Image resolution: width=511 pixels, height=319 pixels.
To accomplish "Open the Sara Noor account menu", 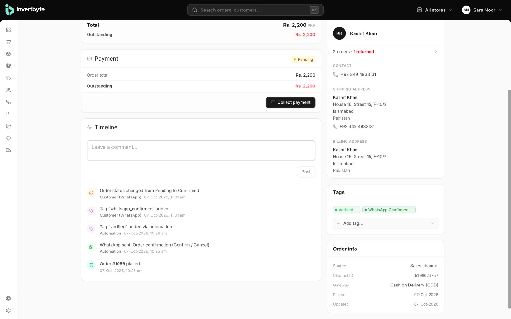I will click(482, 10).
